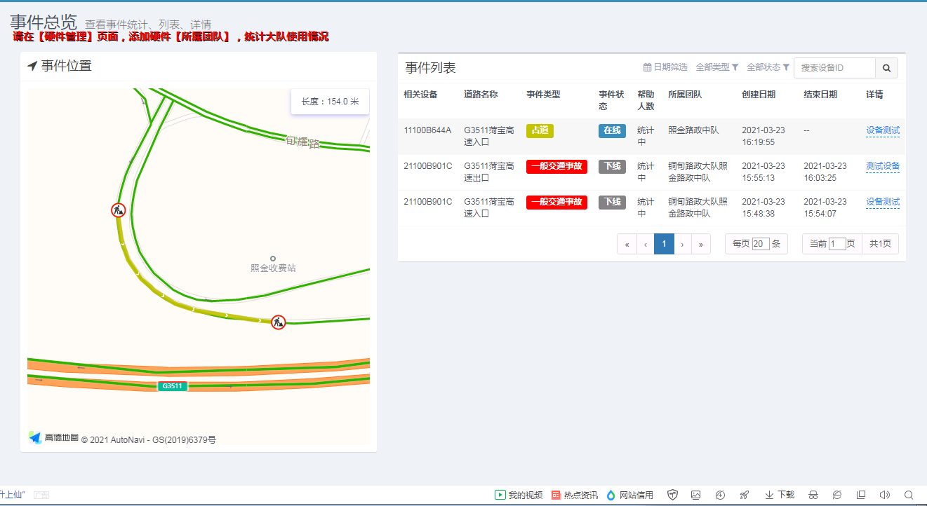Open the 下载 download icon in browser bar

[779, 495]
